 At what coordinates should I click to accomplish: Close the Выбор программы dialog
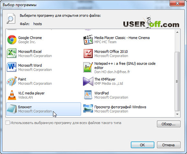[x=177, y=3]
